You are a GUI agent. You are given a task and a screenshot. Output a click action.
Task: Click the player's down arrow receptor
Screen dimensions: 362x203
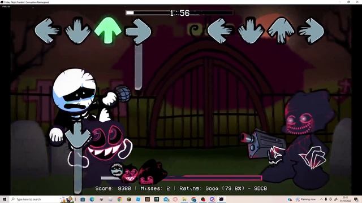tap(251, 31)
